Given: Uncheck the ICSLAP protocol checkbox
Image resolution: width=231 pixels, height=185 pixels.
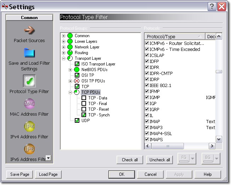Looking at the screenshot, I should pyautogui.click(x=147, y=55).
